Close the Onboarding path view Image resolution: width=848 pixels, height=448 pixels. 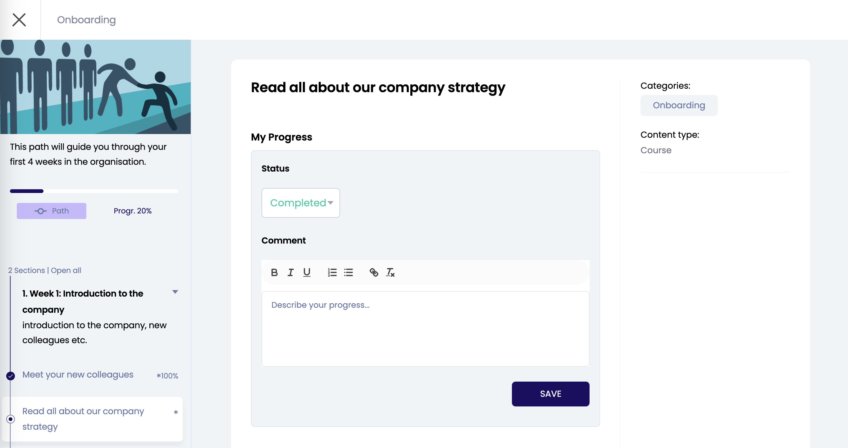[x=19, y=20]
